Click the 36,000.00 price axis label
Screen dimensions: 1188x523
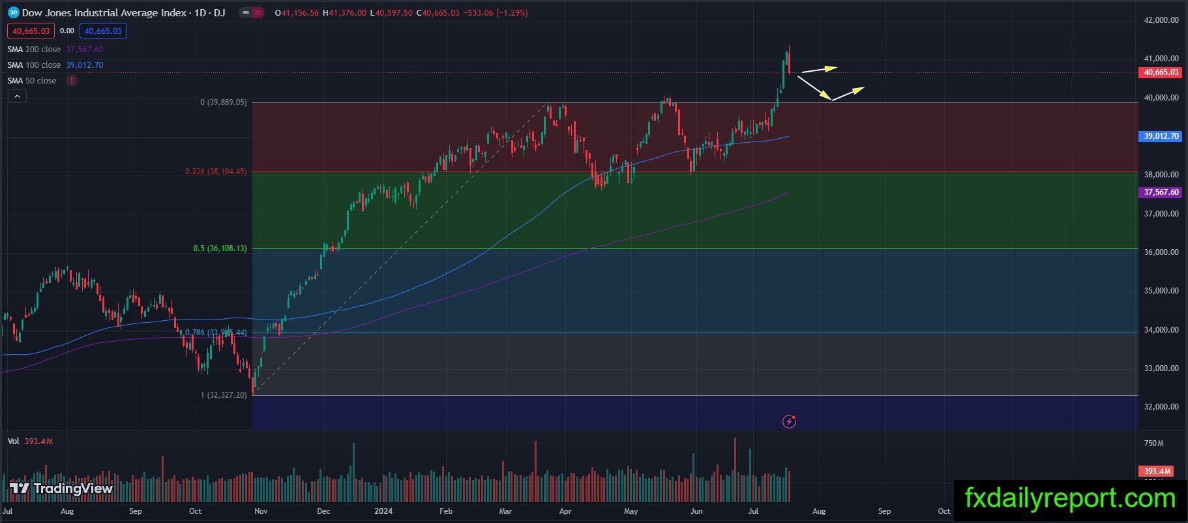tap(1161, 252)
